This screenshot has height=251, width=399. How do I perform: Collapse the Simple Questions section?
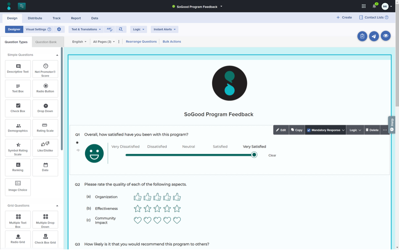[x=57, y=55]
